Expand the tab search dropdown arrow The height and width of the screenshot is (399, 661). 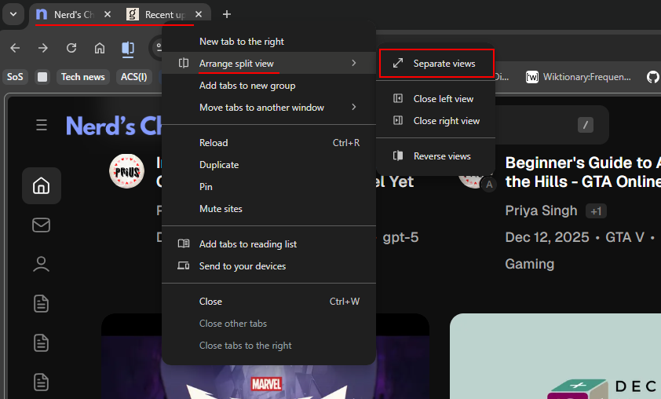(x=13, y=14)
